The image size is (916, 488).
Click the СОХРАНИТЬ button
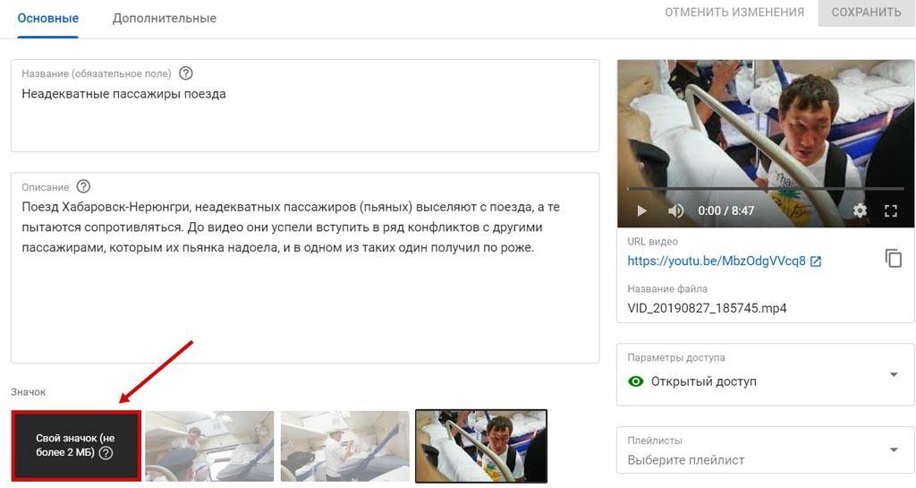(866, 13)
